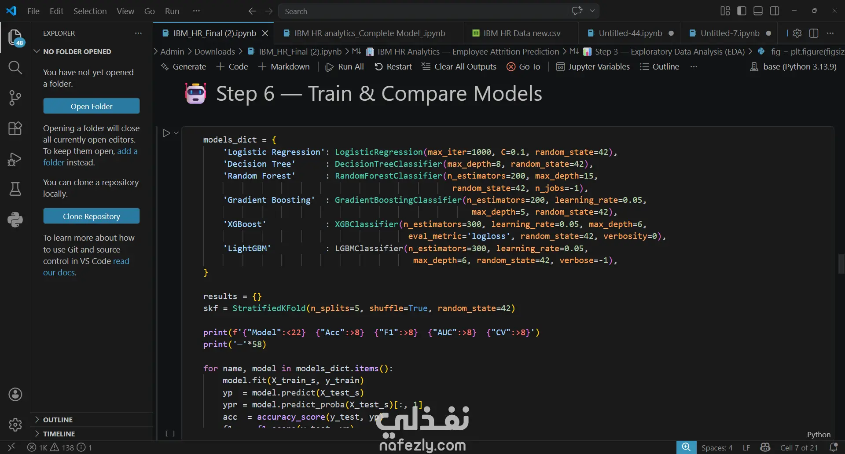The image size is (845, 454).
Task: Toggle the primary side bar visibility
Action: 742,11
